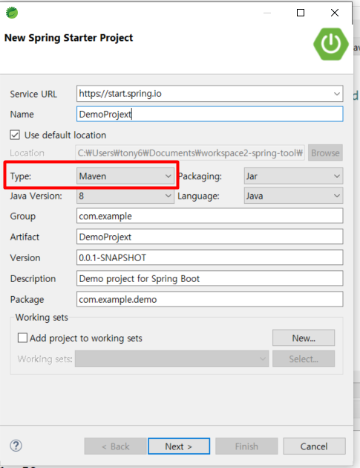Click the Cancel button
The image size is (360, 468).
pyautogui.click(x=314, y=446)
